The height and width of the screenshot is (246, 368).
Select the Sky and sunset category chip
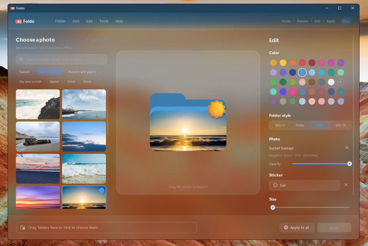pos(30,82)
